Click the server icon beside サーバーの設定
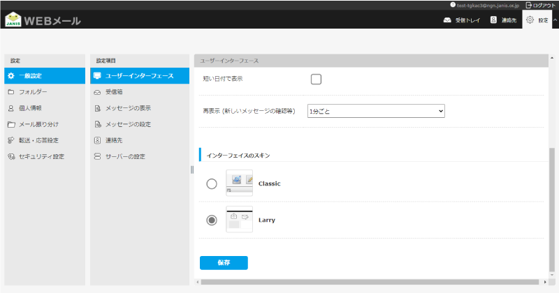This screenshot has height=293, width=559. click(97, 156)
